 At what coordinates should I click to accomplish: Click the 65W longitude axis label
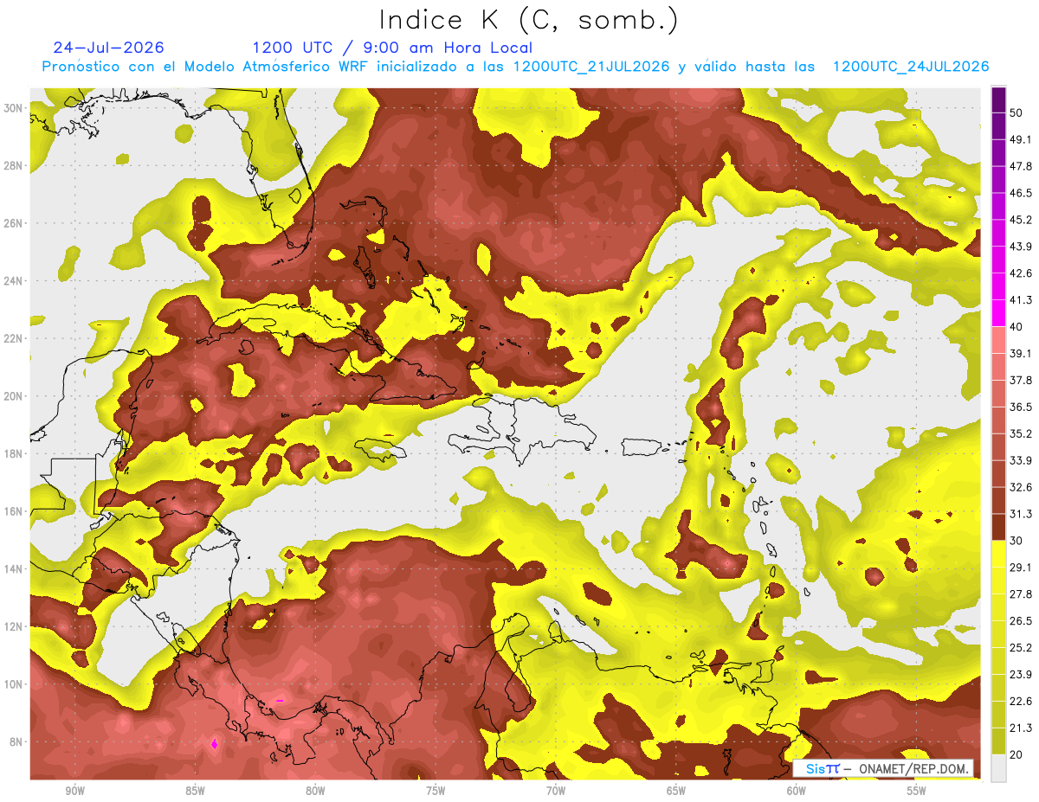[676, 791]
